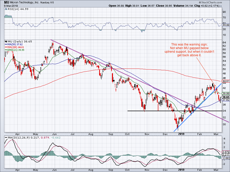Click the bold 38.65 price tag on axis
Viewport: 230px width, 172px height.
tap(226, 97)
